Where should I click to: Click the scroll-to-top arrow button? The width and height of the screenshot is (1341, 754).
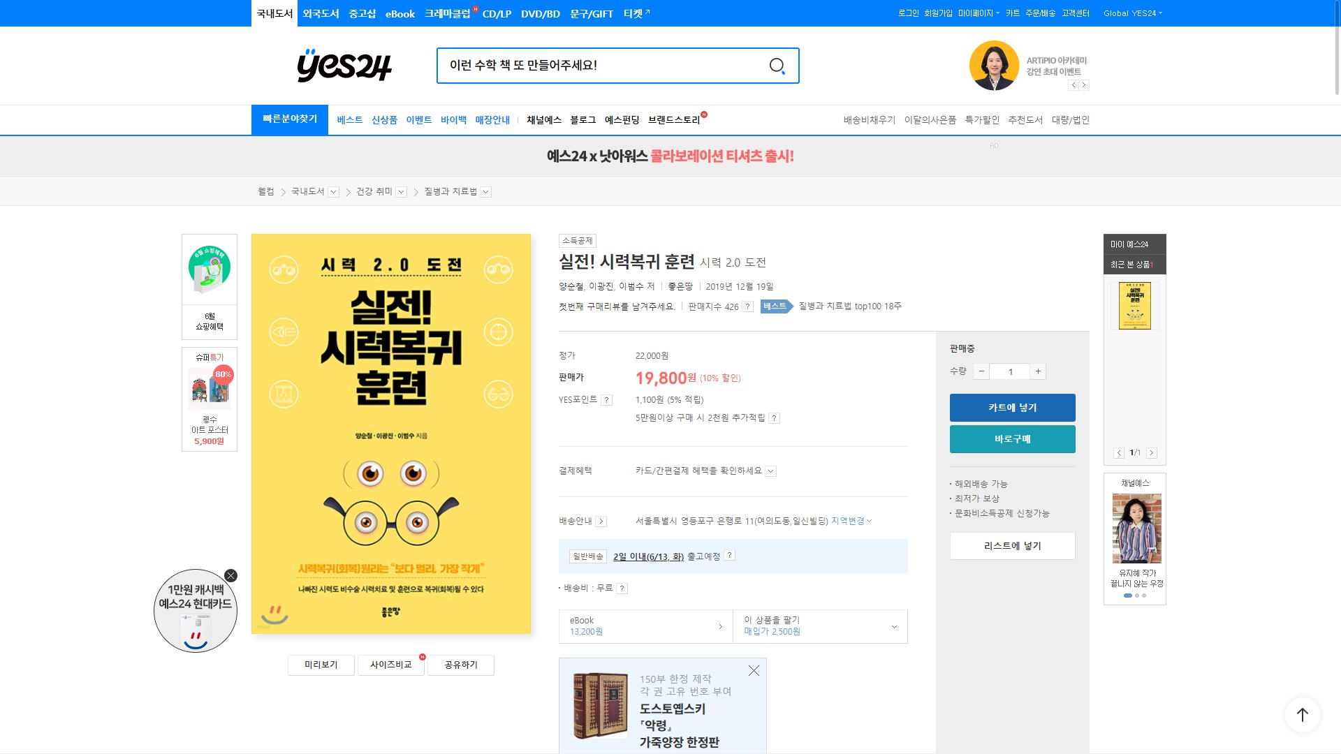[x=1302, y=714]
